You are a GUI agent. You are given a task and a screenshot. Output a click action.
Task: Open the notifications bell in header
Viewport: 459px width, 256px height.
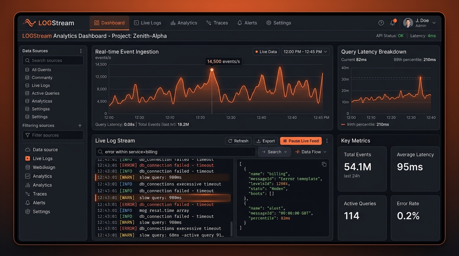coord(393,23)
